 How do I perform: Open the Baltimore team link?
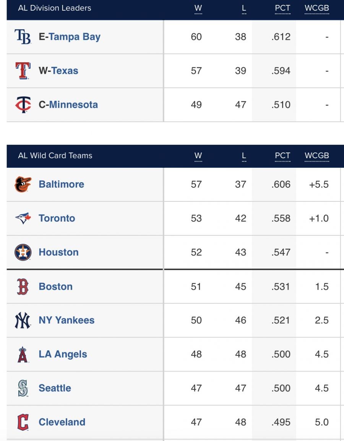click(62, 184)
